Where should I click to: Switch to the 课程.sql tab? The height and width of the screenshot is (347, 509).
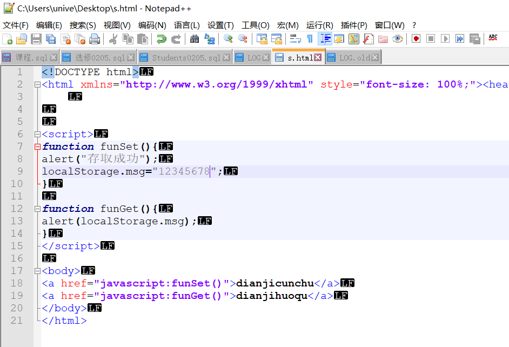pos(30,56)
